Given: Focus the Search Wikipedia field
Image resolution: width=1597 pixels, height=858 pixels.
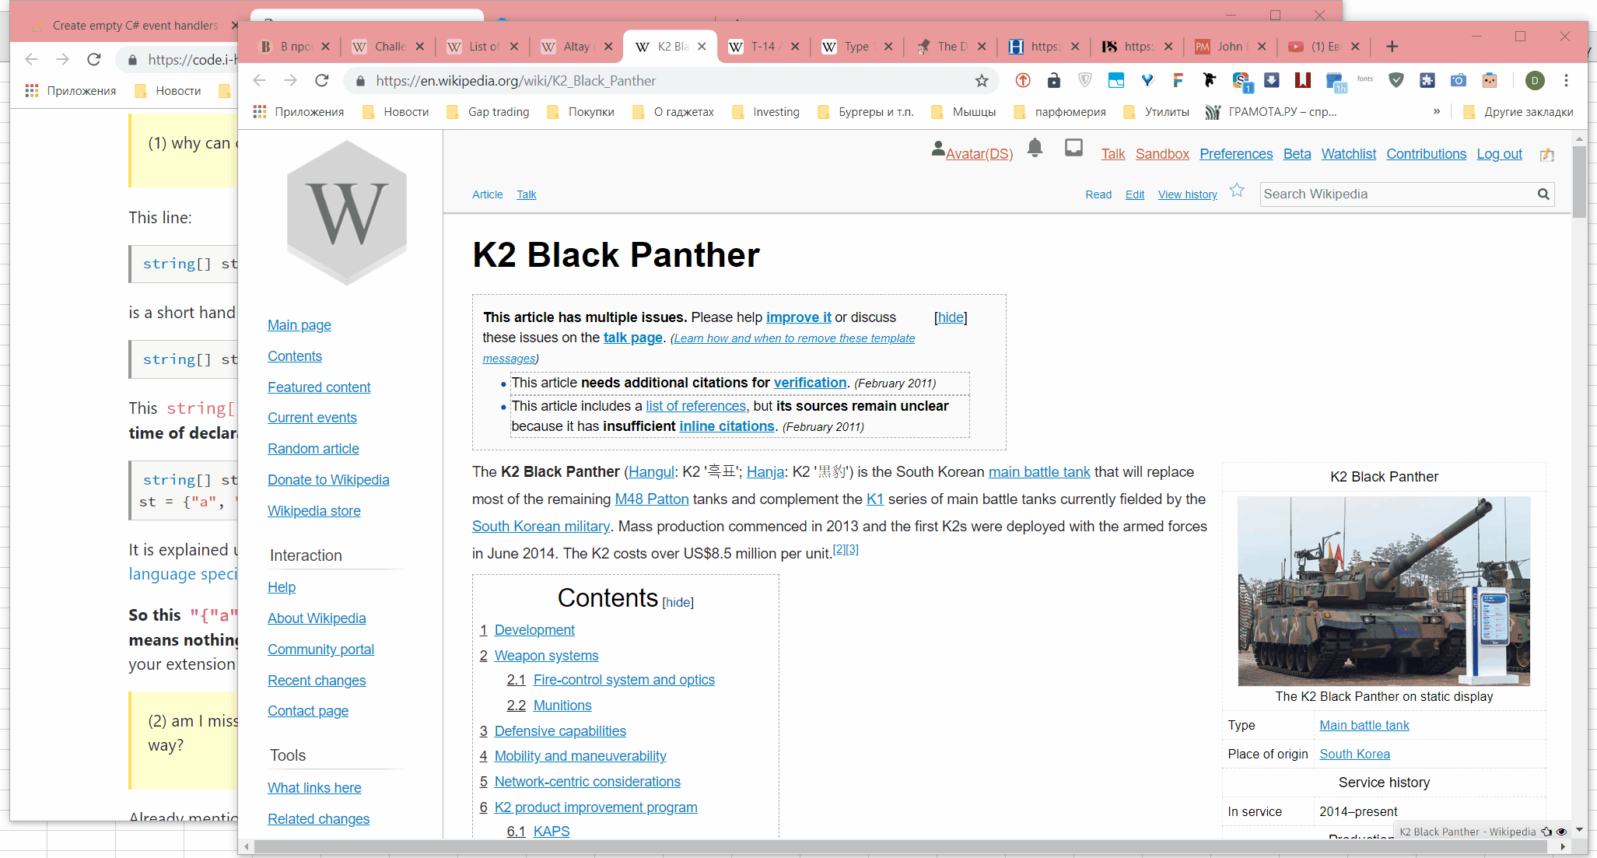Looking at the screenshot, I should (x=1397, y=194).
